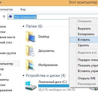The height and width of the screenshot is (93, 98).
Task: Select Домашняя группа in the navigation pane
Action: 8,53
